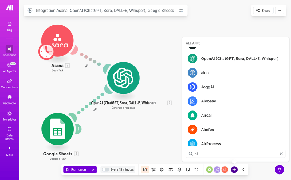Image resolution: width=291 pixels, height=180 pixels.
Task: Go to Data stores in sidebar
Action: 9,133
